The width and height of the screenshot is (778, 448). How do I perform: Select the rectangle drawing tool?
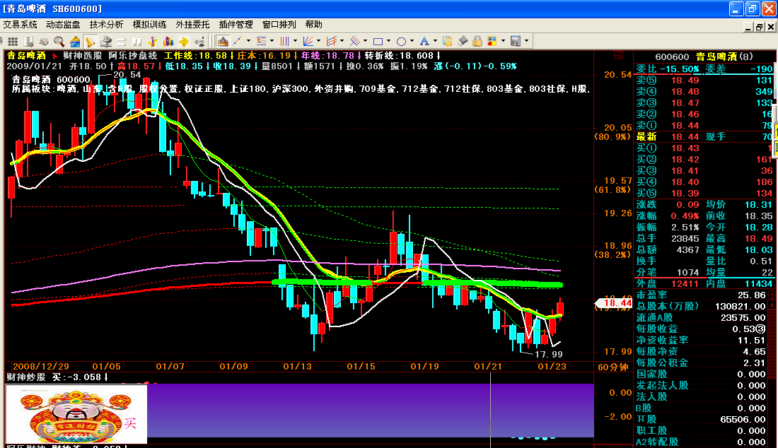(x=378, y=41)
